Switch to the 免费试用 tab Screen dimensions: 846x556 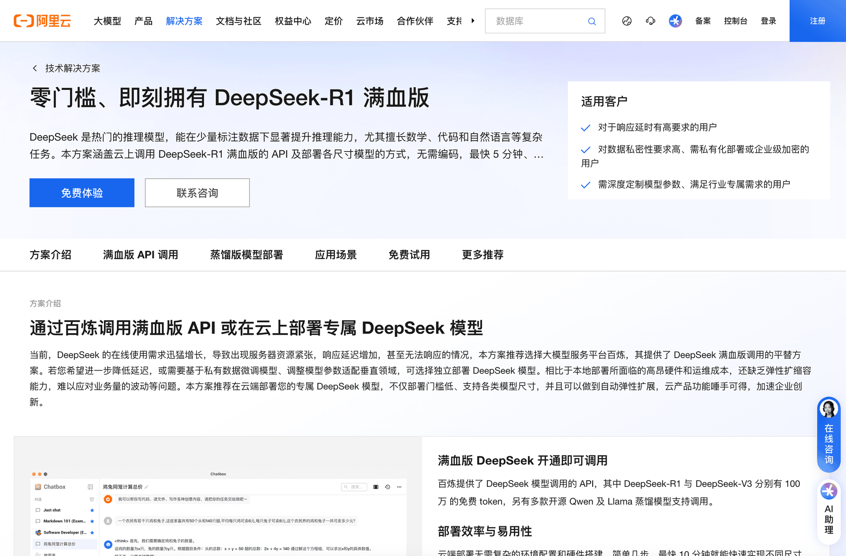(x=409, y=255)
